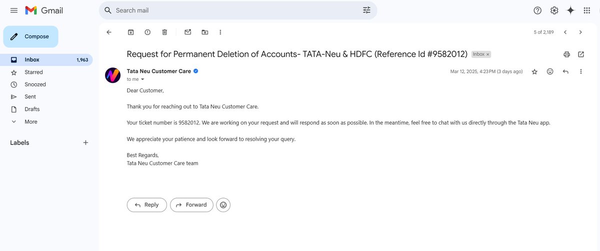Viewport: 600px width, 251px height.
Task: Click Tata Neu sender avatar
Action: point(112,75)
